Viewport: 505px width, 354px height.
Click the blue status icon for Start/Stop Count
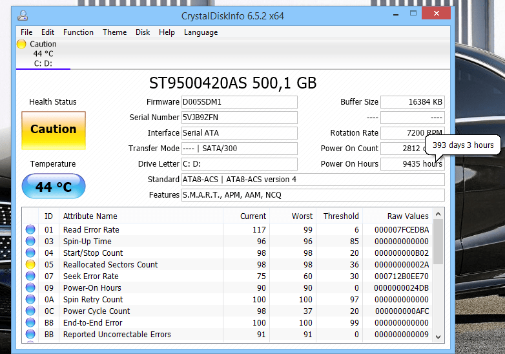(30, 253)
